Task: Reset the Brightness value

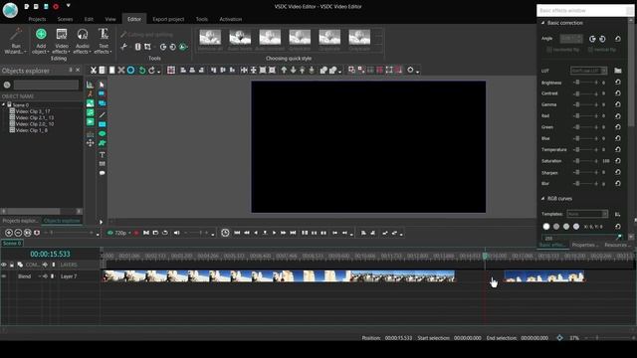Action: pyautogui.click(x=618, y=82)
